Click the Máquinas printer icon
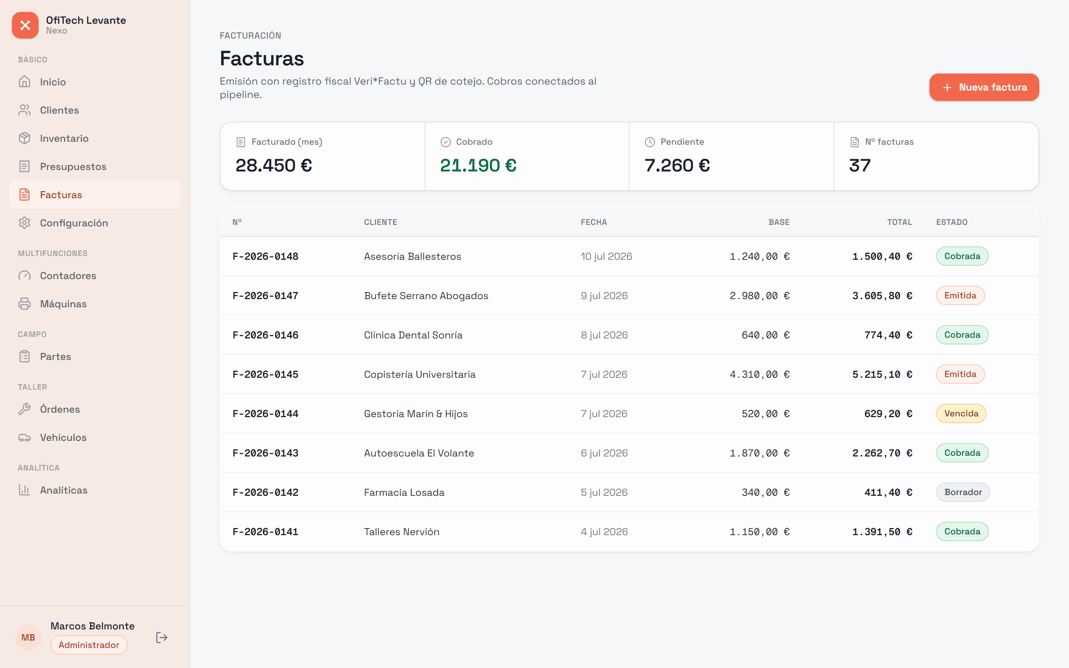Image resolution: width=1069 pixels, height=668 pixels. pyautogui.click(x=25, y=304)
